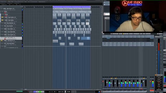The width and height of the screenshot is (166, 93).
Task: Click the red button left of mixer faders
Action: [103, 81]
